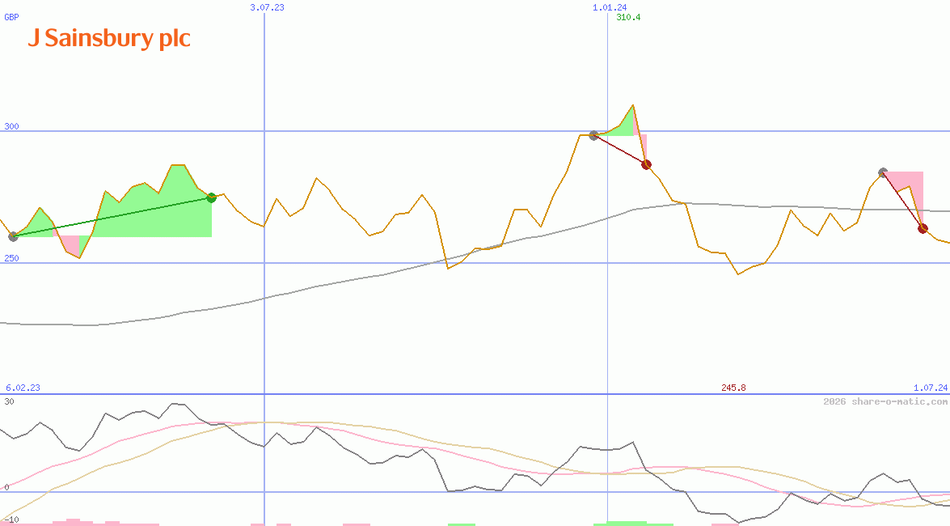Click the gray start dot of the green trendline
Screen dimensions: 950x526
coord(14,237)
